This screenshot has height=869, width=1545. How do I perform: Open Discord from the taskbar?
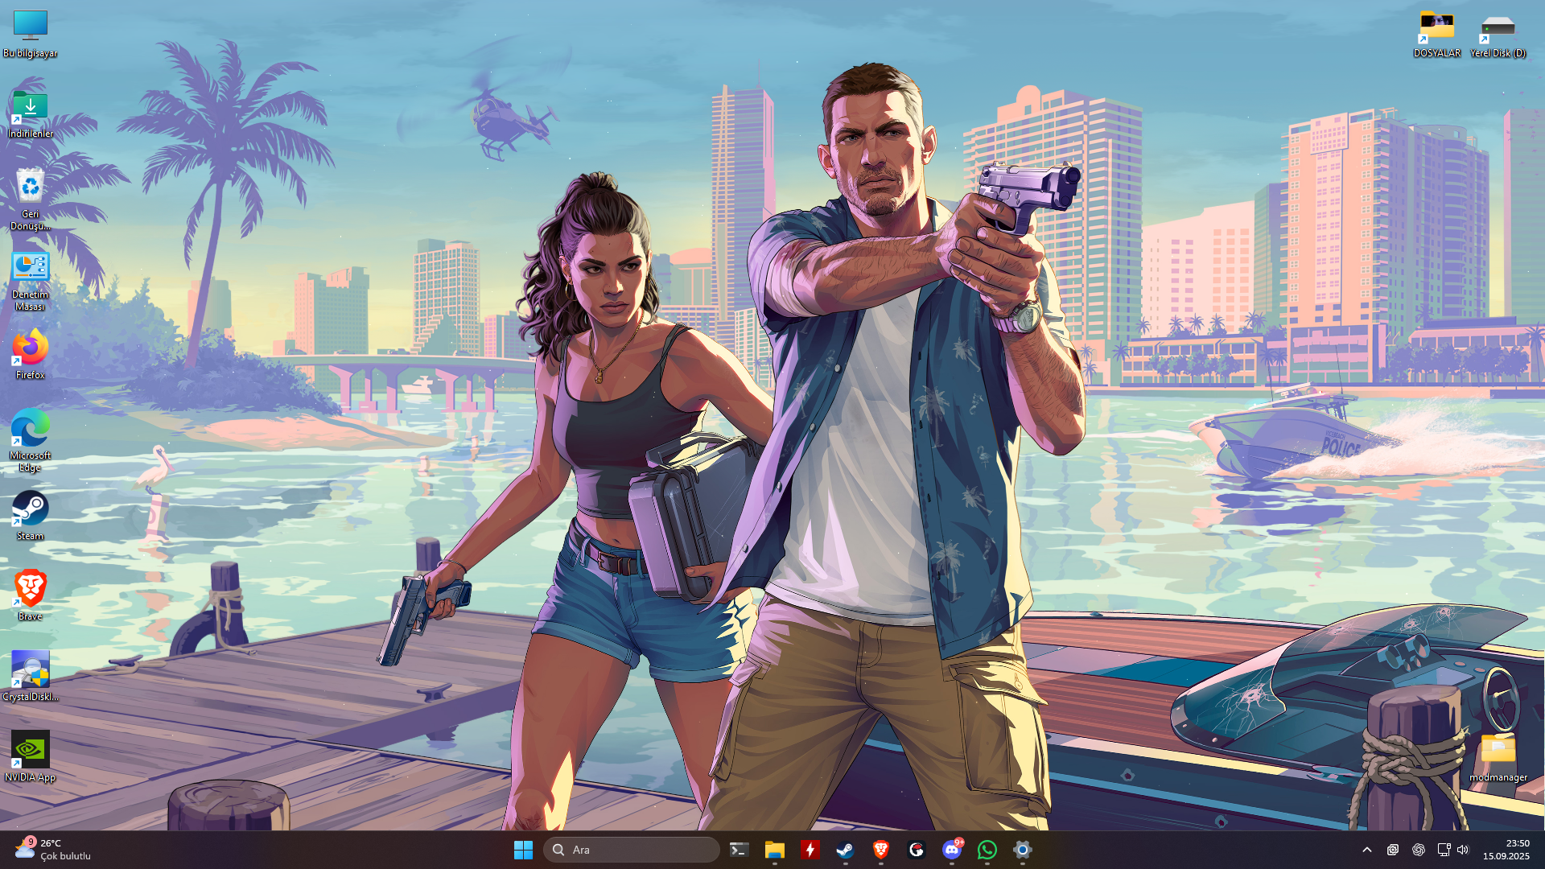[951, 850]
